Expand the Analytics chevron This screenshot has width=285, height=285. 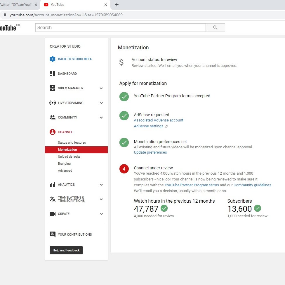coord(101,185)
